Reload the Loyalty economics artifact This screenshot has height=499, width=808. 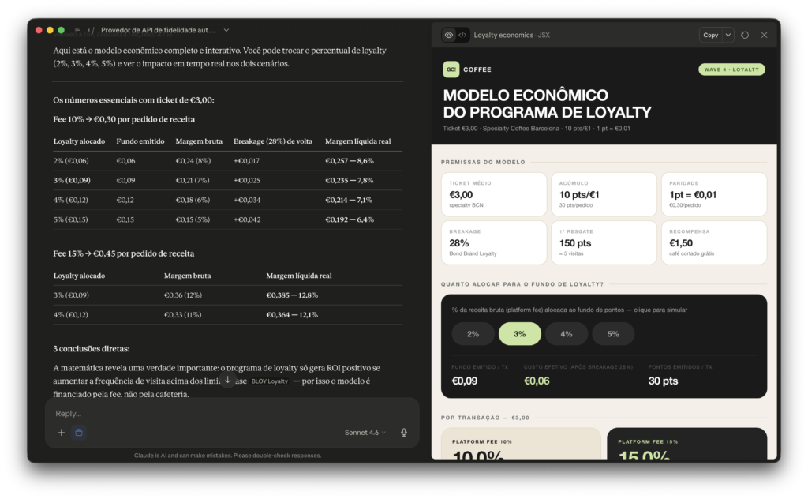pyautogui.click(x=745, y=35)
